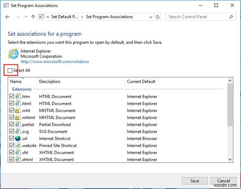Select the Partial Download row text

point(55,124)
